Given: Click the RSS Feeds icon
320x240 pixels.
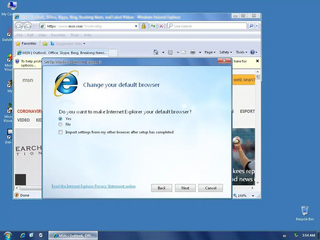Looking at the screenshot, I should click(x=170, y=52).
